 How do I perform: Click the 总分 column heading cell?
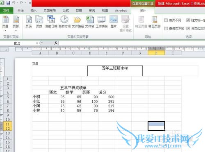point(107,93)
